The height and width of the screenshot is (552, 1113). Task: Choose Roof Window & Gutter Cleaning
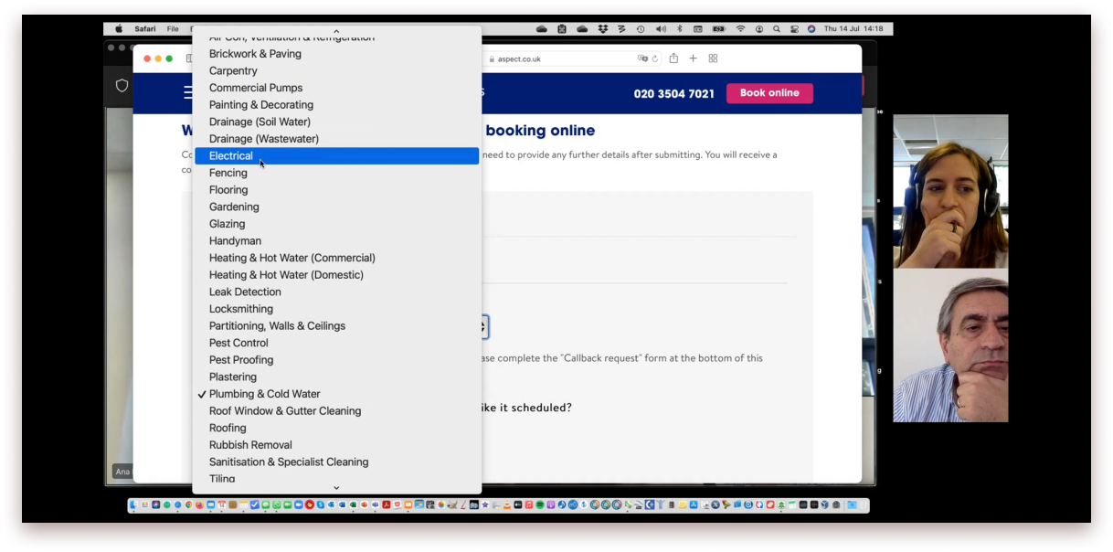[337, 411]
